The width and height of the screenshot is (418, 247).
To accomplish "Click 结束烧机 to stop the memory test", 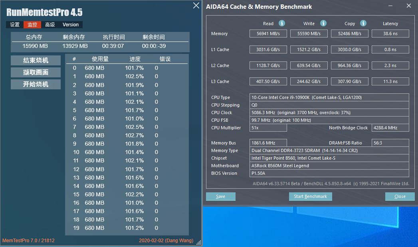I will 35,60.
